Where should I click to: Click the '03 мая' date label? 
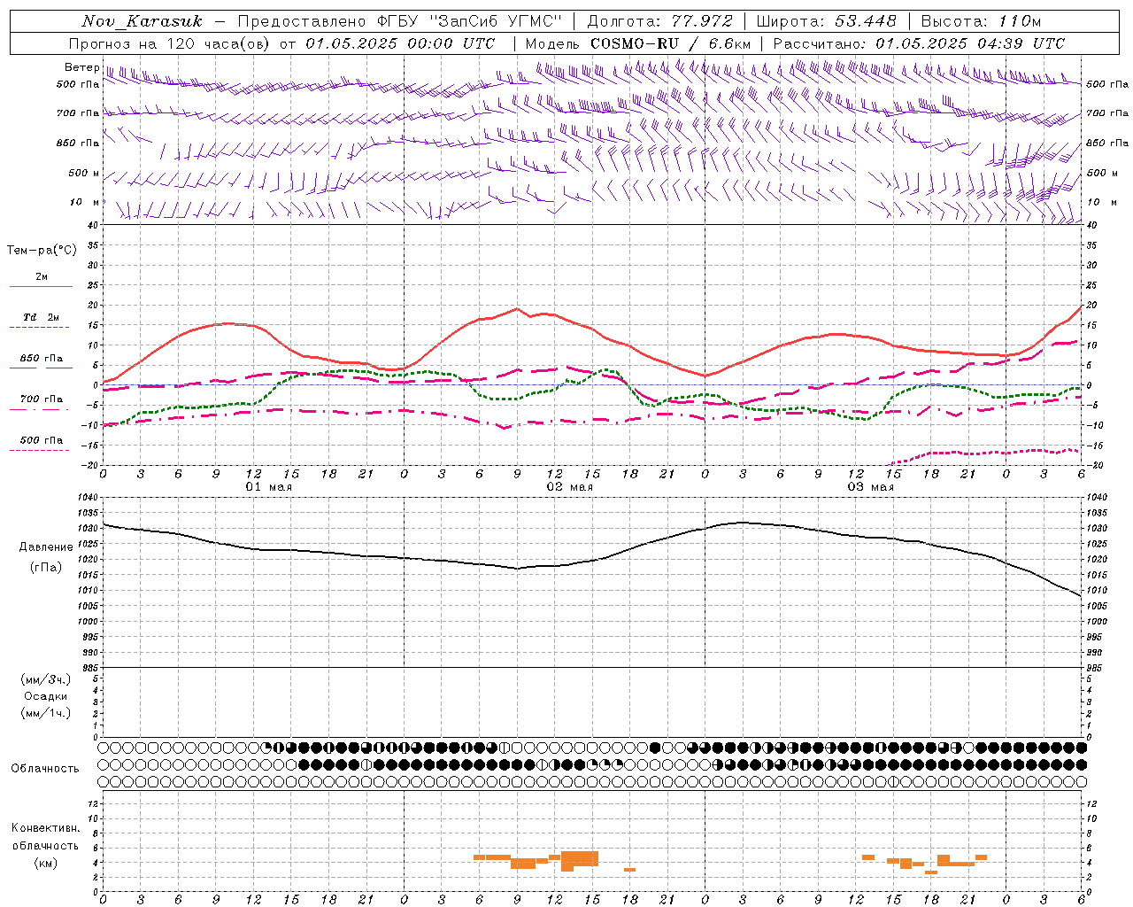click(x=871, y=487)
